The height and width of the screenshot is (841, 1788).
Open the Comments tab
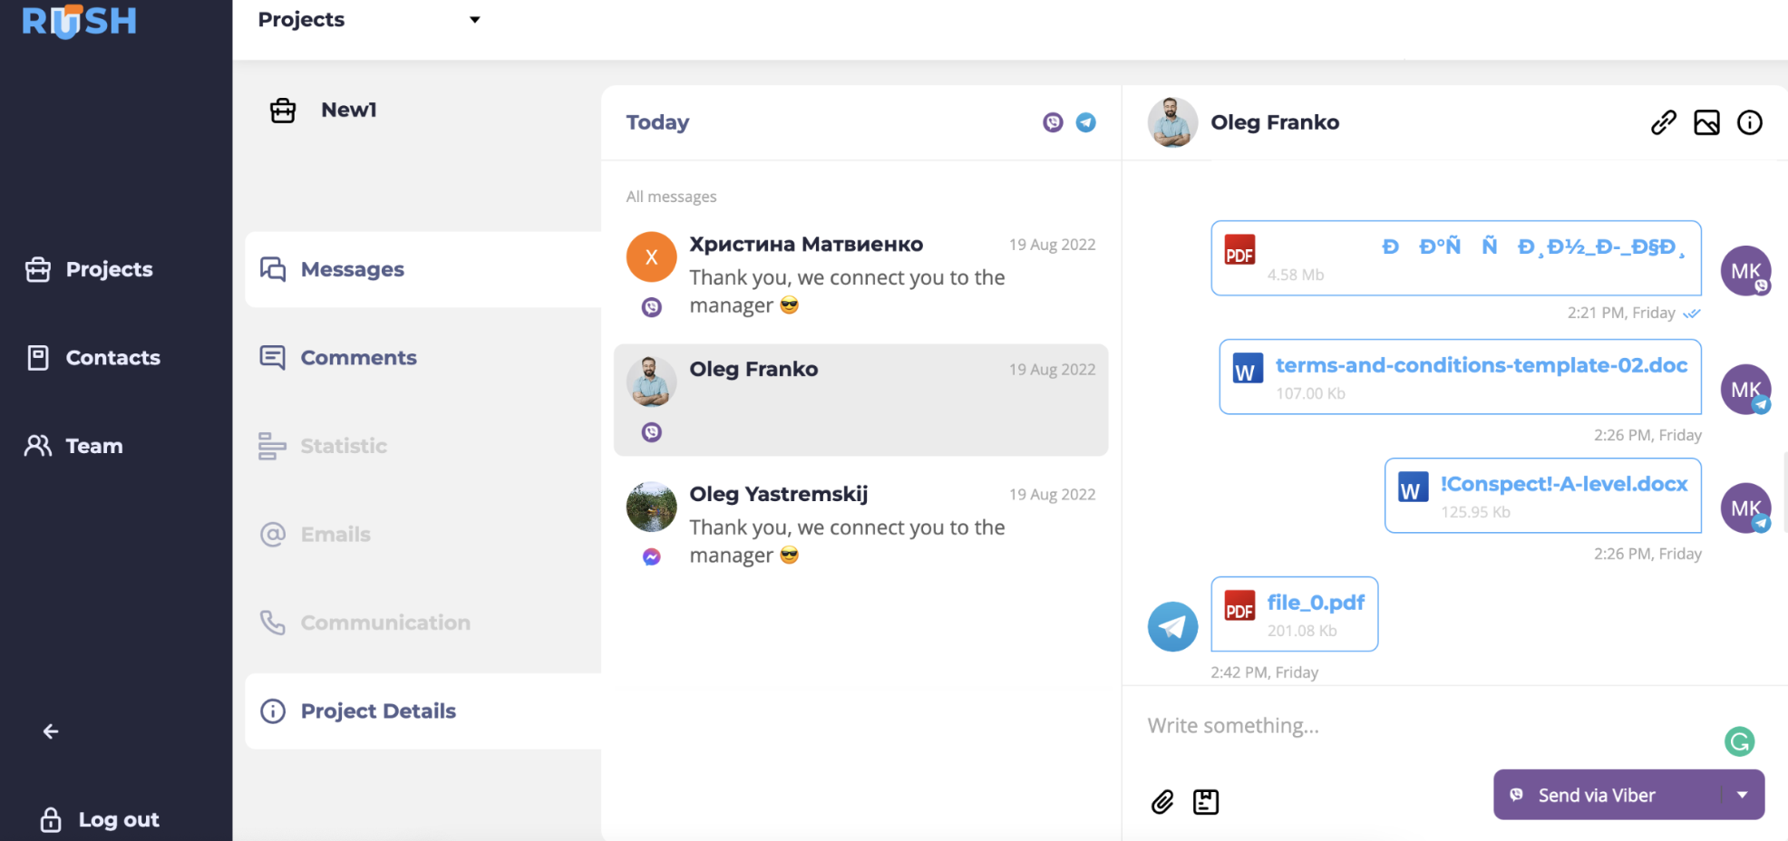pyautogui.click(x=358, y=358)
